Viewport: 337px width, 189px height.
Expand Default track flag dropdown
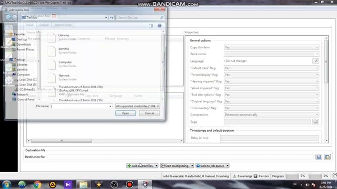pyautogui.click(x=317, y=68)
